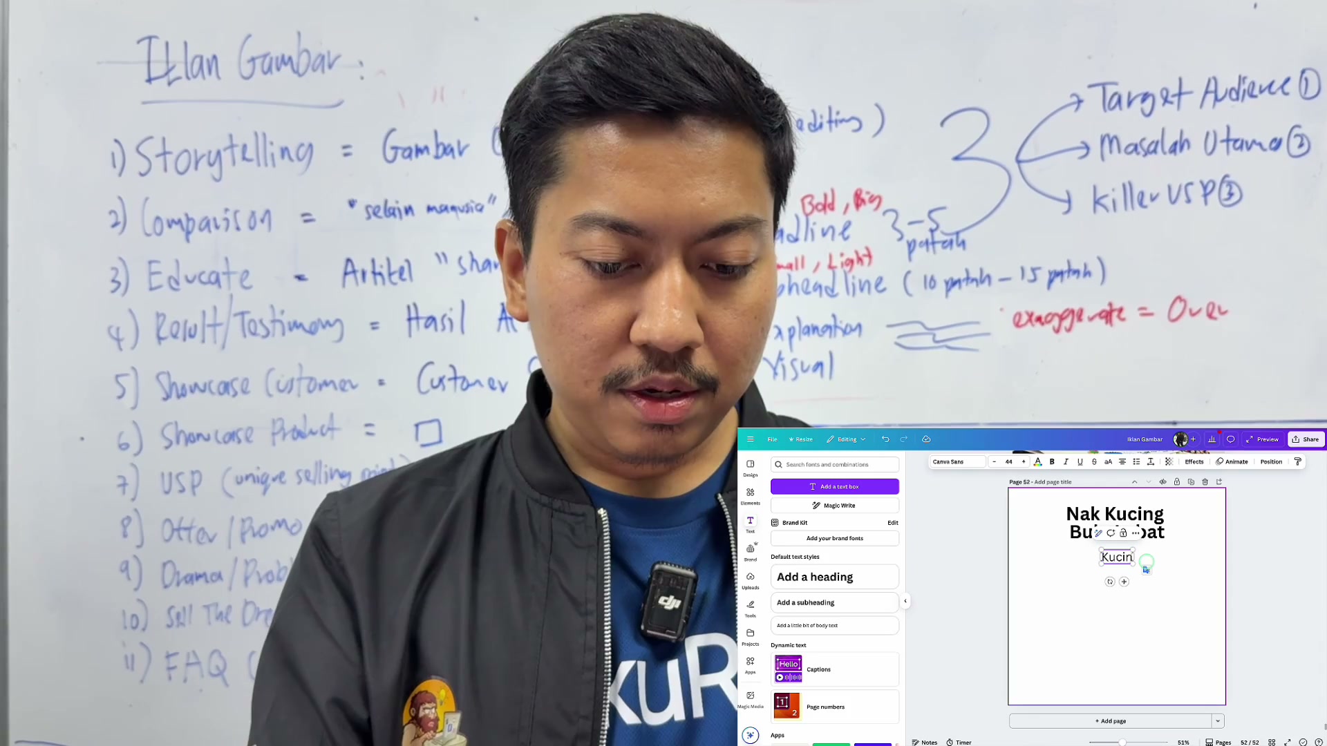Open the comments speech bubble
The height and width of the screenshot is (746, 1327).
click(1231, 439)
